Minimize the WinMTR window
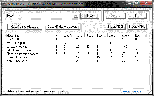Viewport: 154px width, 96px height. (x=130, y=3)
